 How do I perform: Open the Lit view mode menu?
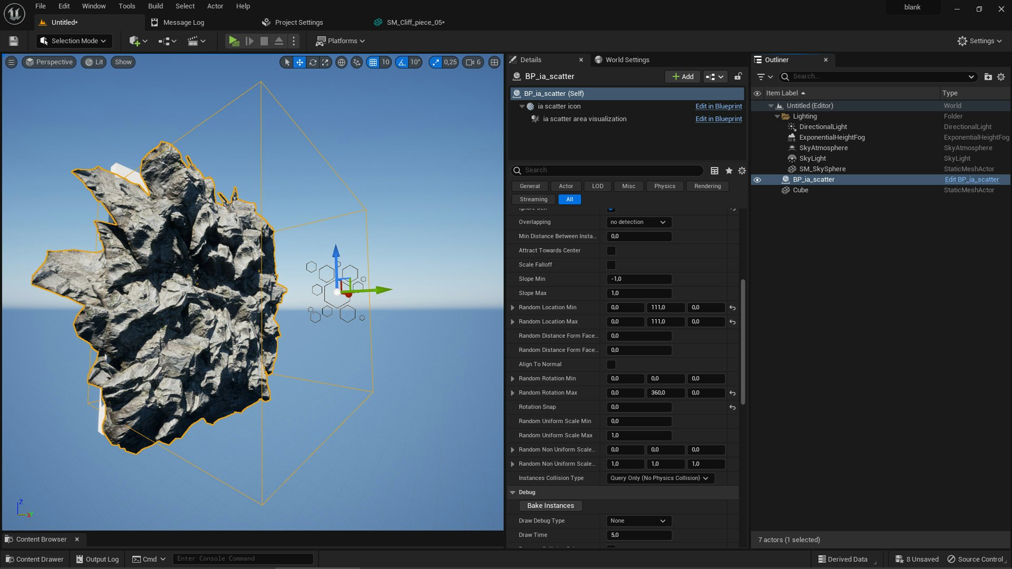[94, 62]
